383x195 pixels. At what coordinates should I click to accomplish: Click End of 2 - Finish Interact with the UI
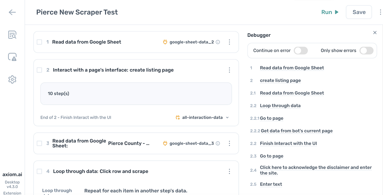tap(76, 117)
